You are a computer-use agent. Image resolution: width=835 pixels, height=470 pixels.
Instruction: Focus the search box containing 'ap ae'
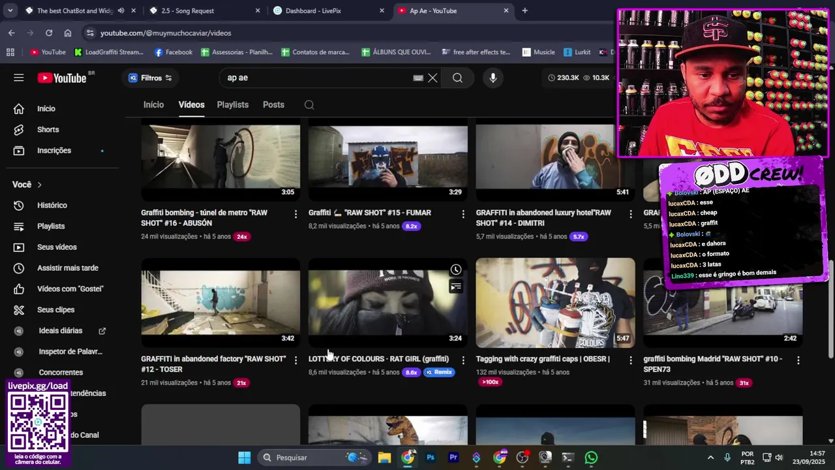[316, 78]
